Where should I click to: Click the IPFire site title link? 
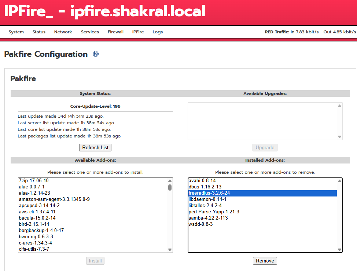pyautogui.click(x=105, y=11)
